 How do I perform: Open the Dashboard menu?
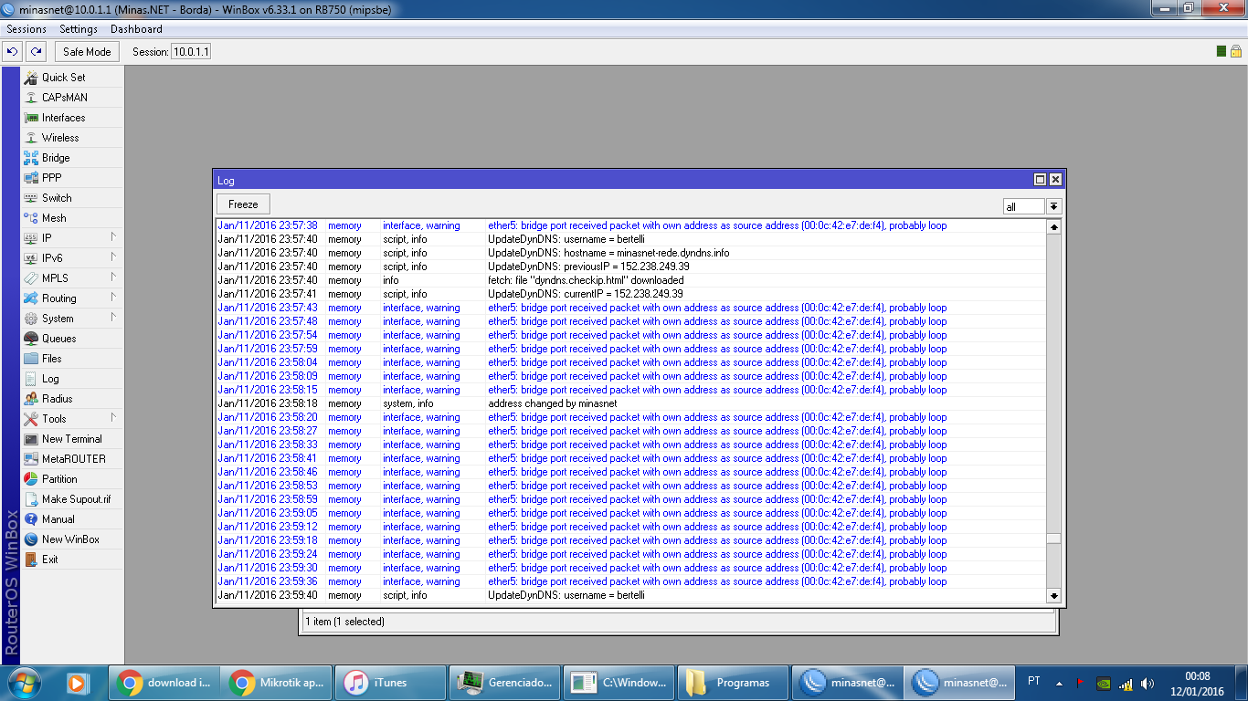tap(136, 29)
